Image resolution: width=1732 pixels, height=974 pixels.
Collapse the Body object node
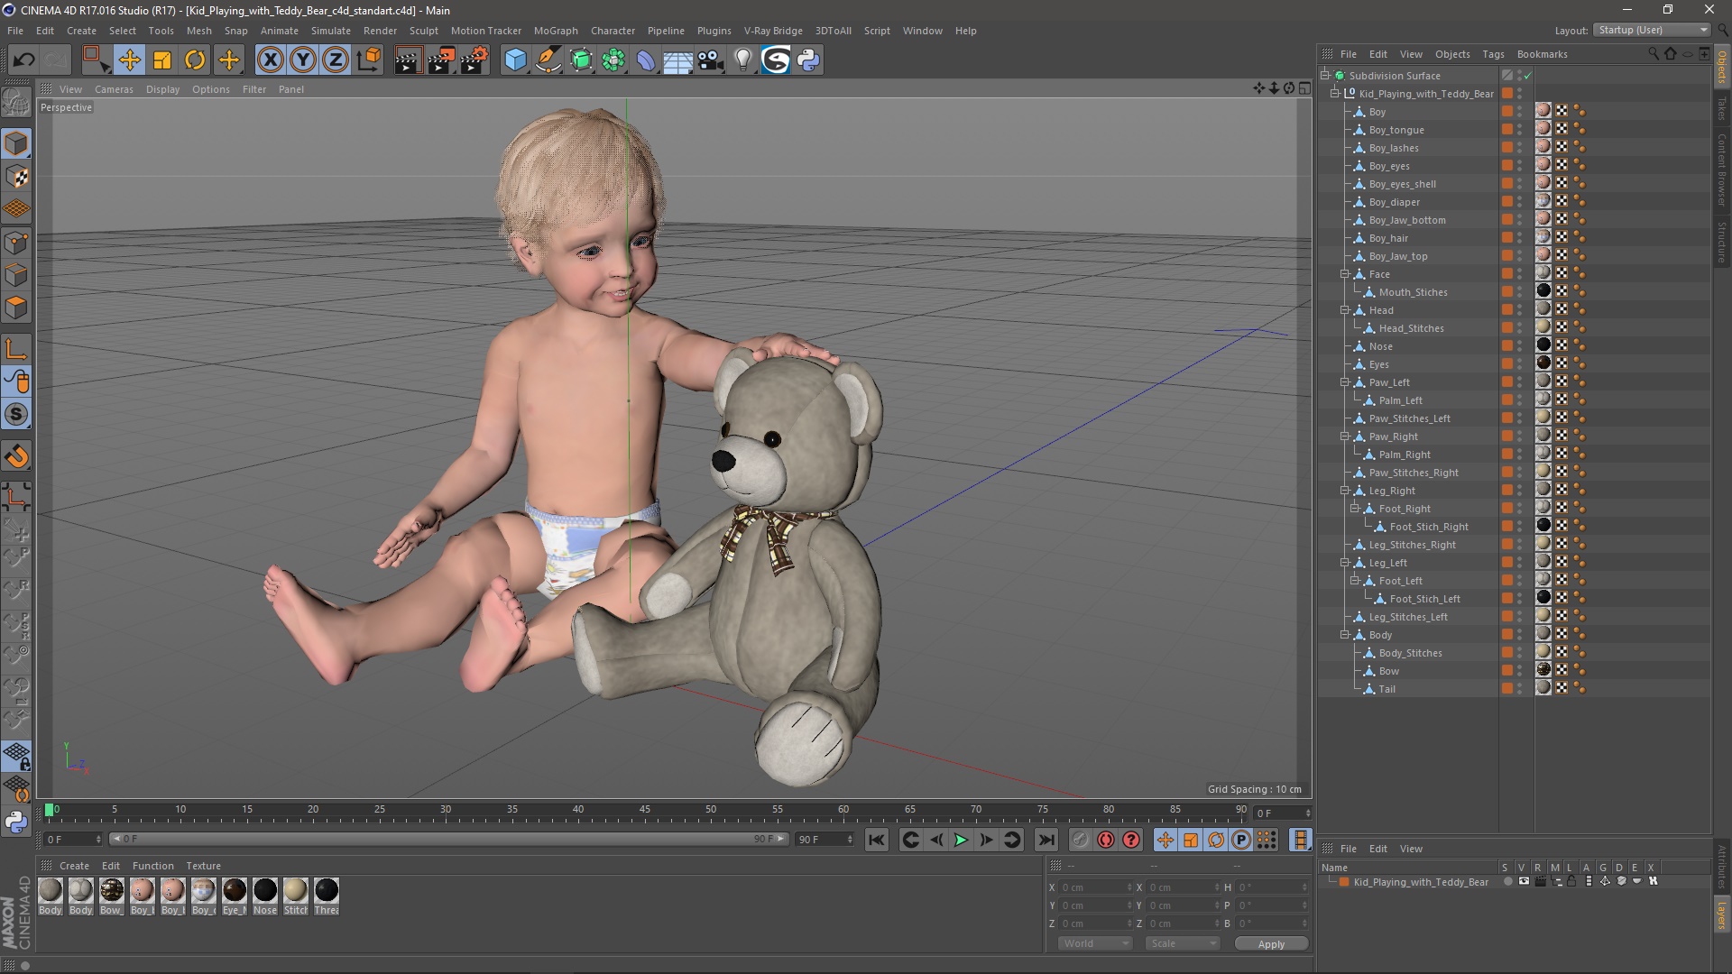click(x=1345, y=635)
